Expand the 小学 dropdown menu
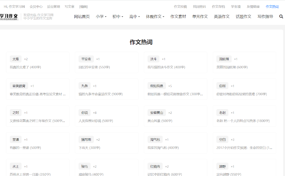Viewport: 285px width, 176px height. [101, 16]
